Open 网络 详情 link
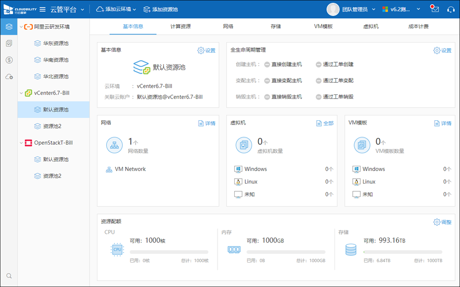The image size is (460, 287). (x=207, y=123)
